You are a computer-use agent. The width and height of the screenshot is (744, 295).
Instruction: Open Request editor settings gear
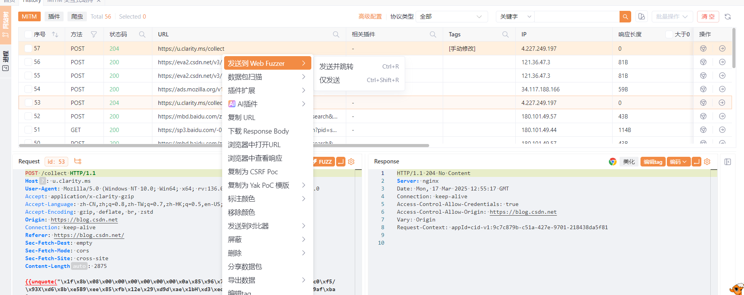click(x=351, y=161)
